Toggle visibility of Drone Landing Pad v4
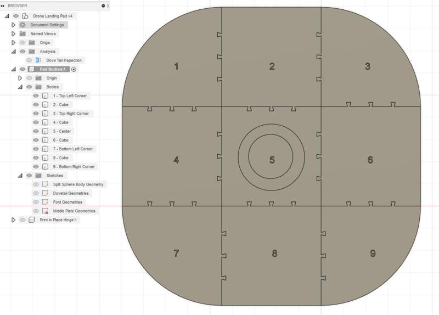Viewport: 439px width, 315px height. (x=16, y=16)
